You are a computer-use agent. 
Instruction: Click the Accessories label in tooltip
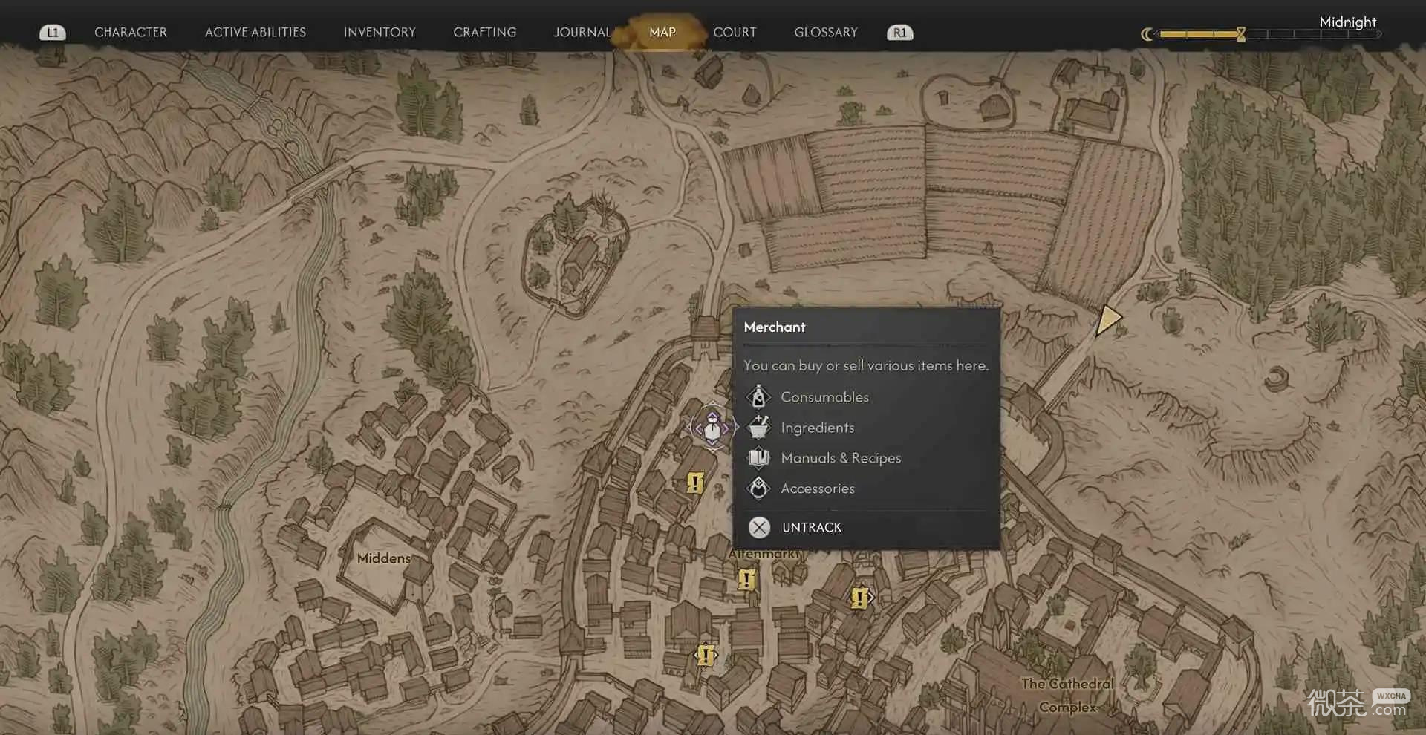[x=818, y=489]
